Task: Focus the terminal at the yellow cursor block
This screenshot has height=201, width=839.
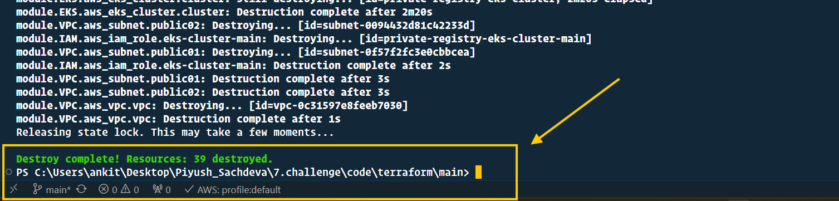Action: click(478, 173)
